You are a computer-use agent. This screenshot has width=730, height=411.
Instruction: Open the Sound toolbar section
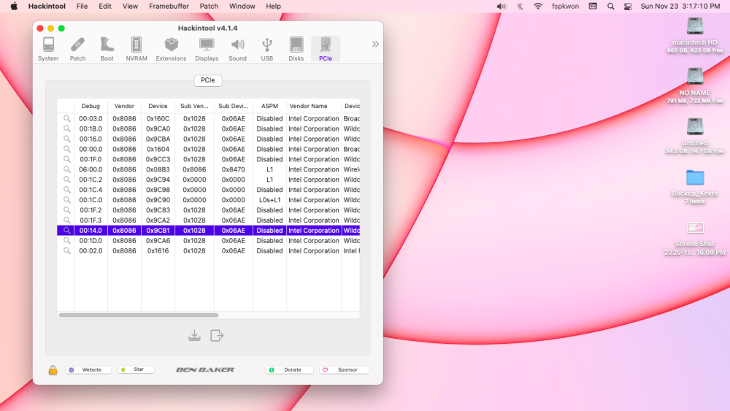(x=237, y=49)
